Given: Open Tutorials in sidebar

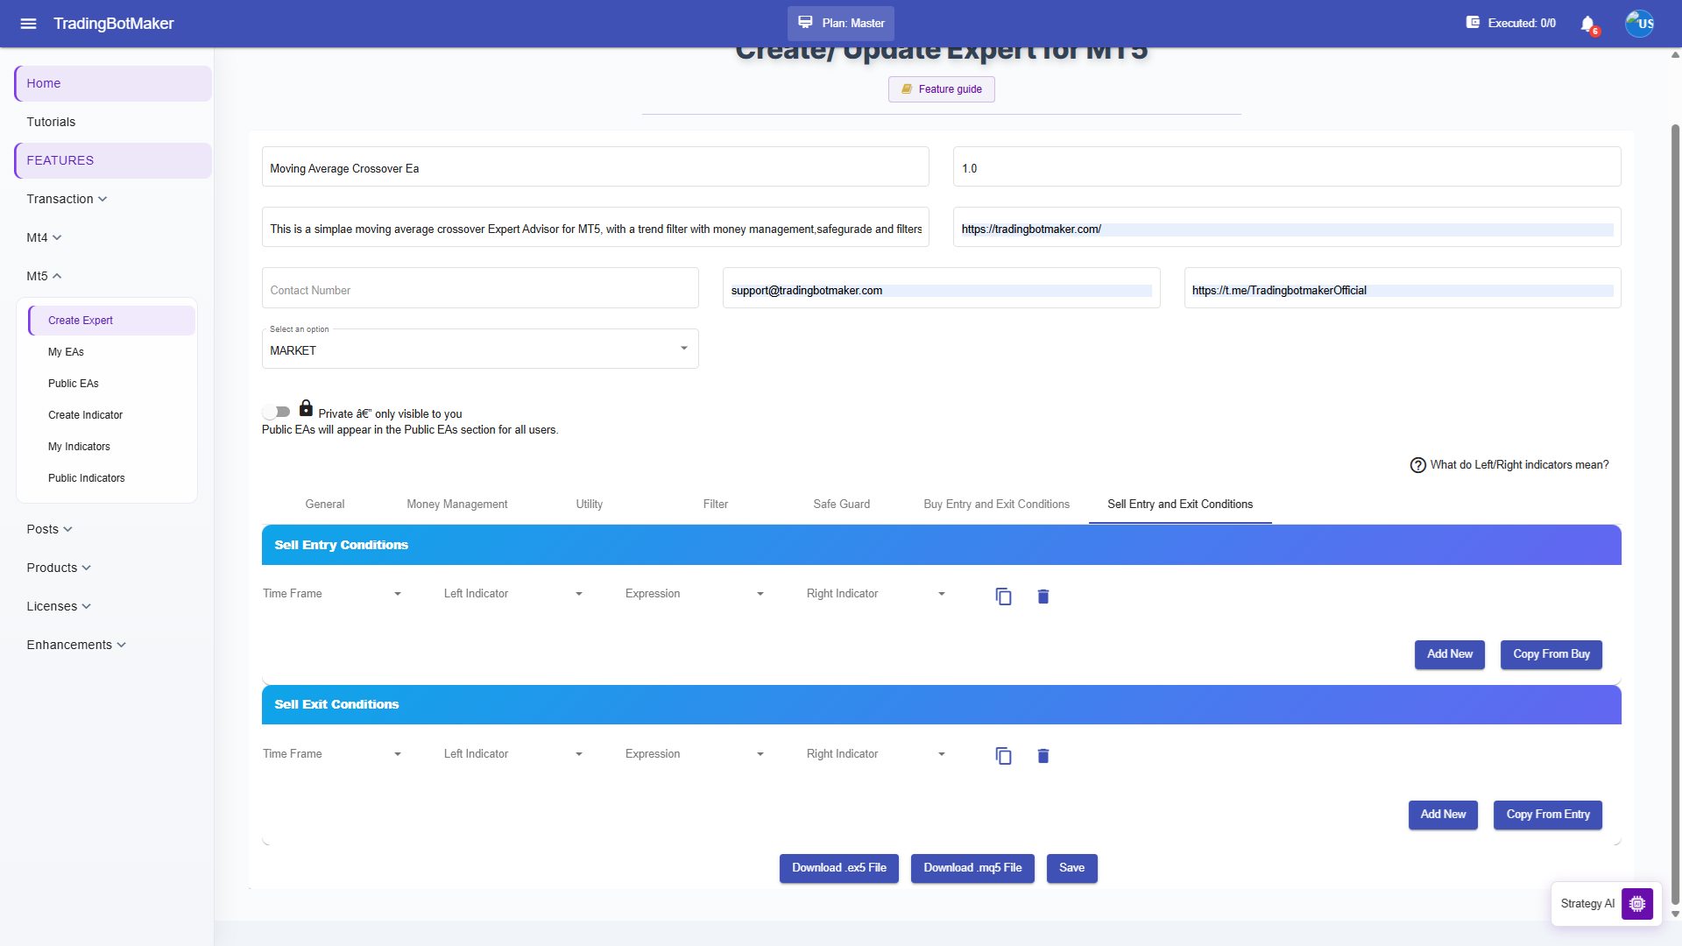Looking at the screenshot, I should pos(113,122).
